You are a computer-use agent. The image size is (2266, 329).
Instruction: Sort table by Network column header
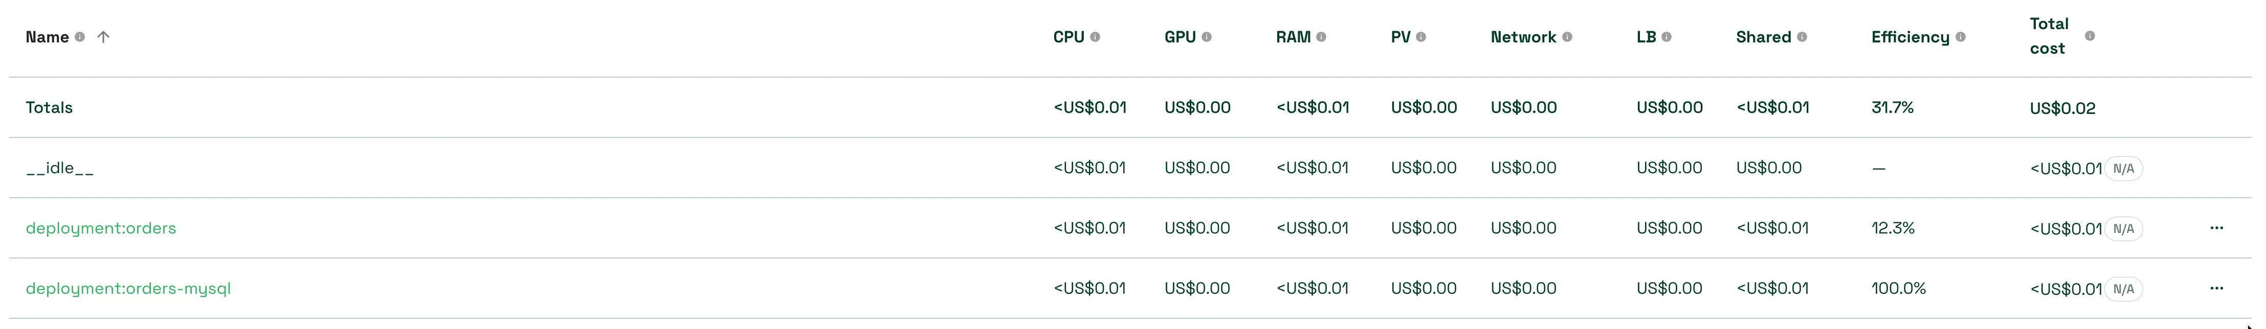click(x=1523, y=37)
